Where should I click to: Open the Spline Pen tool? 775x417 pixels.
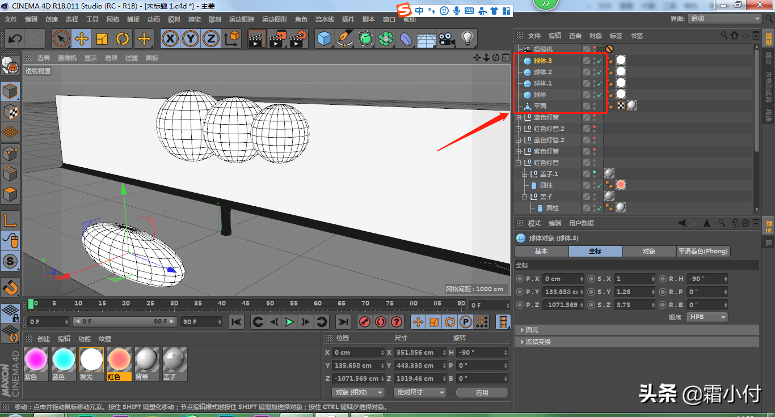pyautogui.click(x=345, y=39)
